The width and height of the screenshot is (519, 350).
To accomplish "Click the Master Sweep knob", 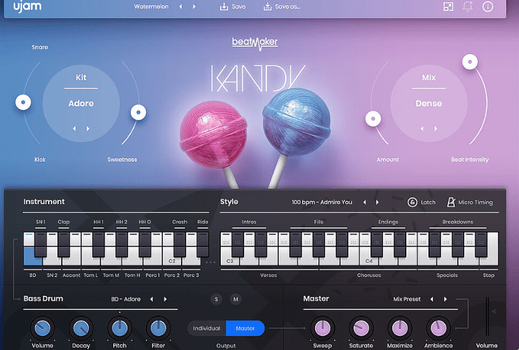I will click(x=322, y=328).
